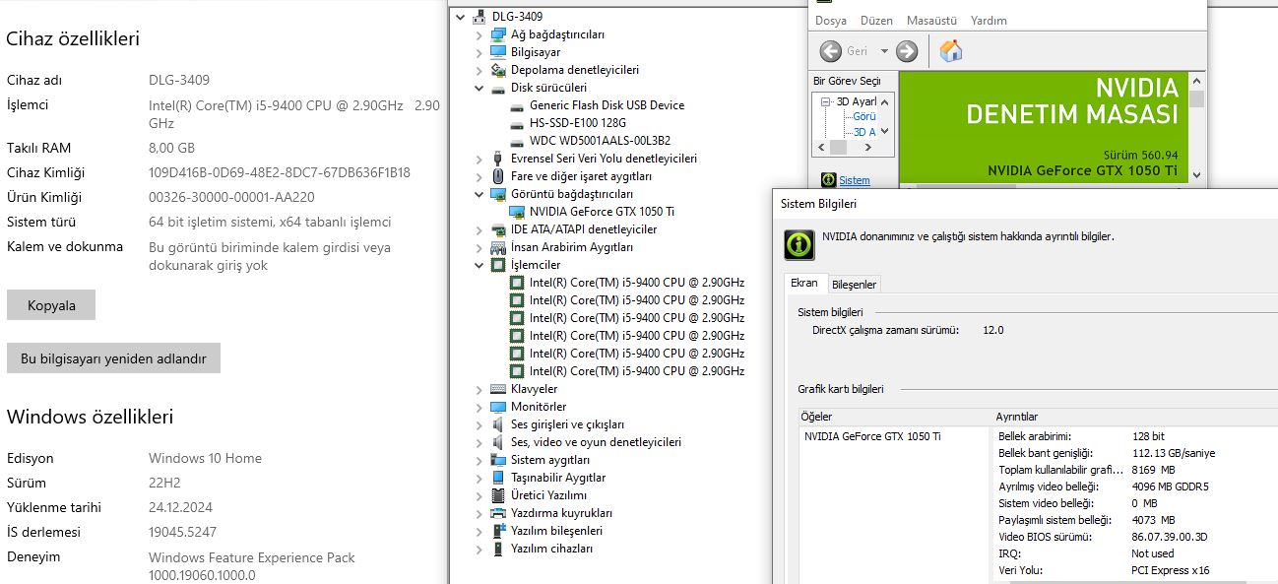This screenshot has height=584, width=1278.
Task: Click the Yazılım cihazları icon
Action: click(x=498, y=549)
